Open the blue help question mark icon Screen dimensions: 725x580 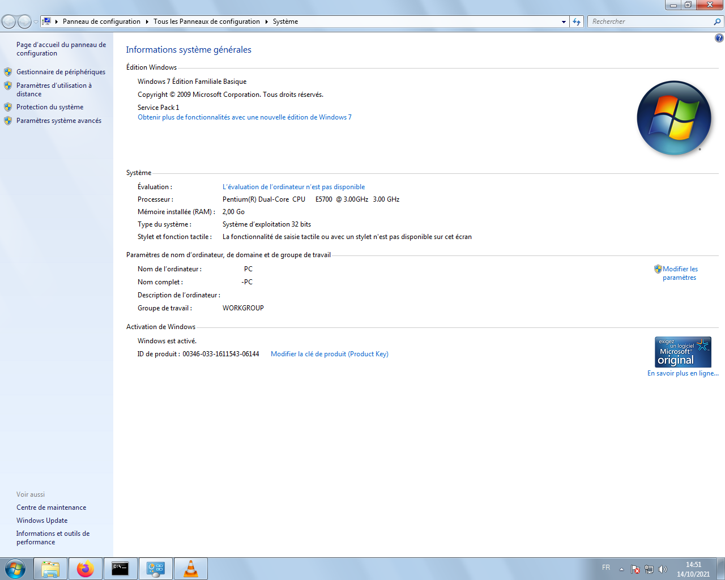pyautogui.click(x=719, y=38)
